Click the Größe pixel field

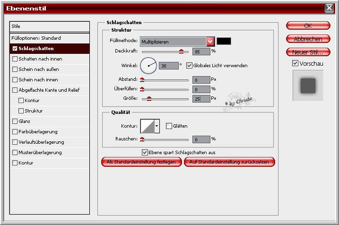201,99
